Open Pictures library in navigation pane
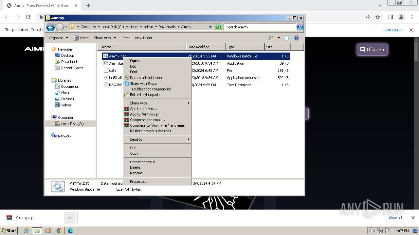419x235 pixels. (x=67, y=99)
